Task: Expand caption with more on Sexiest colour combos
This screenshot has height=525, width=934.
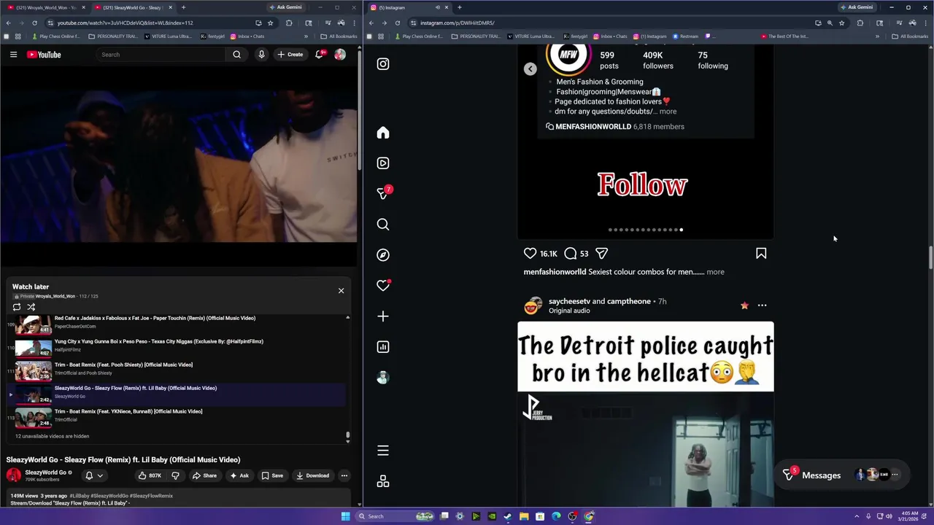Action: point(715,272)
